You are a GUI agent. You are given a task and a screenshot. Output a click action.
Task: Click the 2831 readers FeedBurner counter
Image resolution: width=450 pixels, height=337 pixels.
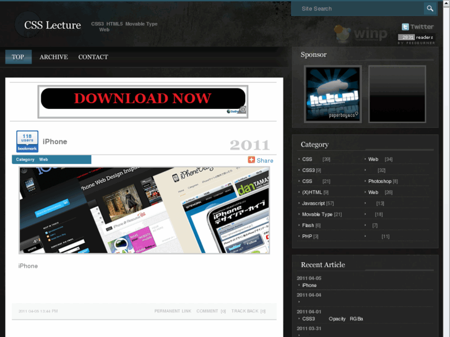pos(416,37)
